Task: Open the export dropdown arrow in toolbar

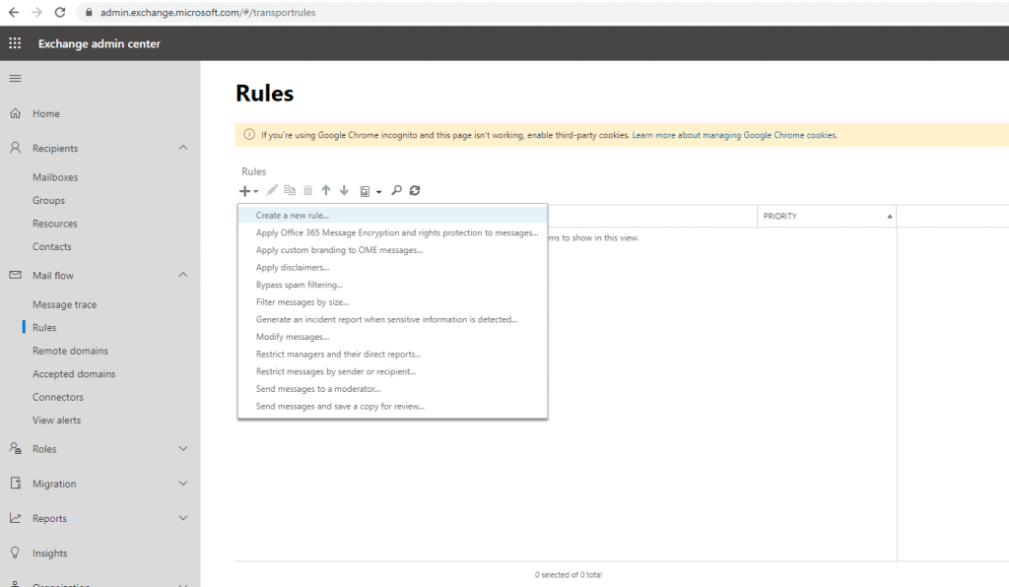Action: 379,192
